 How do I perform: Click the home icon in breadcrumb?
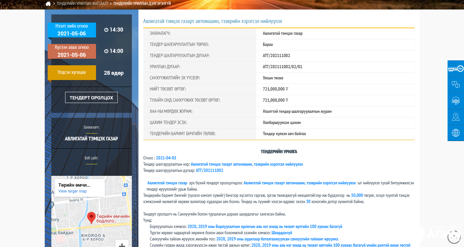(48, 4)
